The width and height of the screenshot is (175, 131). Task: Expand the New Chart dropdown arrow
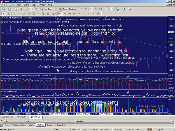[x=6, y=9]
